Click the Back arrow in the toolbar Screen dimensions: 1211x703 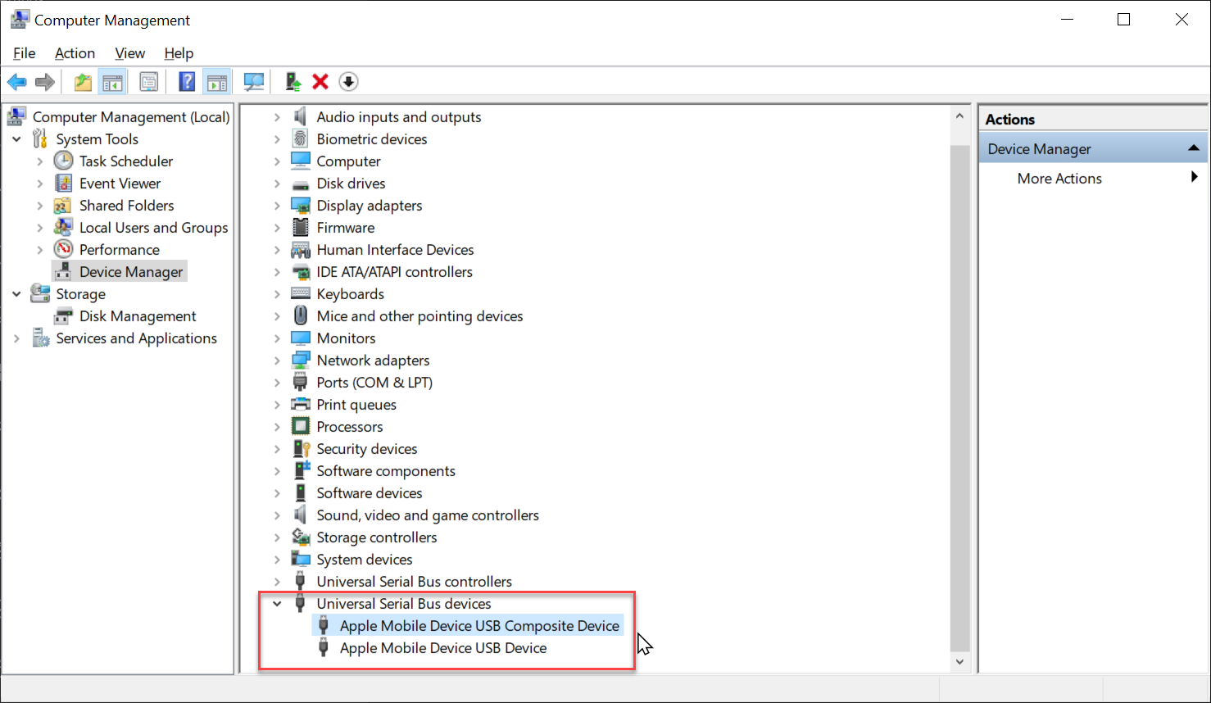click(x=16, y=82)
